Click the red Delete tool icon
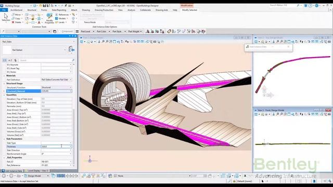Viewport: 333px width, 187px height. click(13, 22)
